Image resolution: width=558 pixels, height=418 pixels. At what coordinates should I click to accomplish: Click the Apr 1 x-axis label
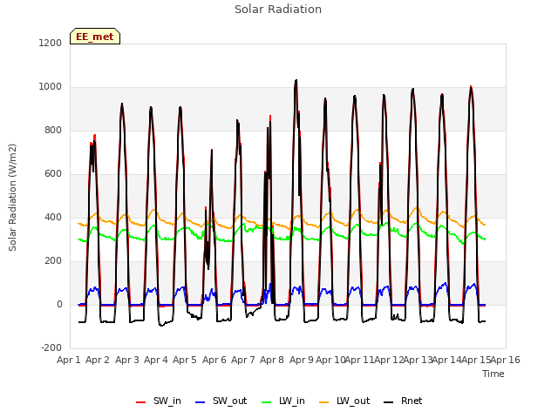[x=69, y=360]
